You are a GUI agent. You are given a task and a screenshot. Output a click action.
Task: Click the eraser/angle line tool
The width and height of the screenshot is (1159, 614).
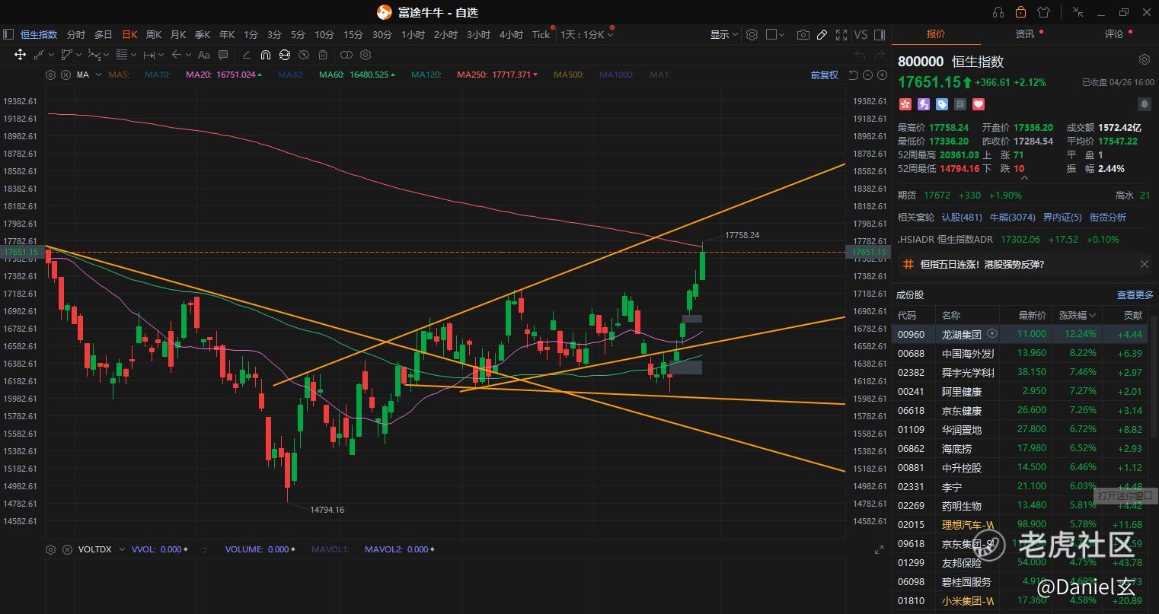click(x=245, y=55)
